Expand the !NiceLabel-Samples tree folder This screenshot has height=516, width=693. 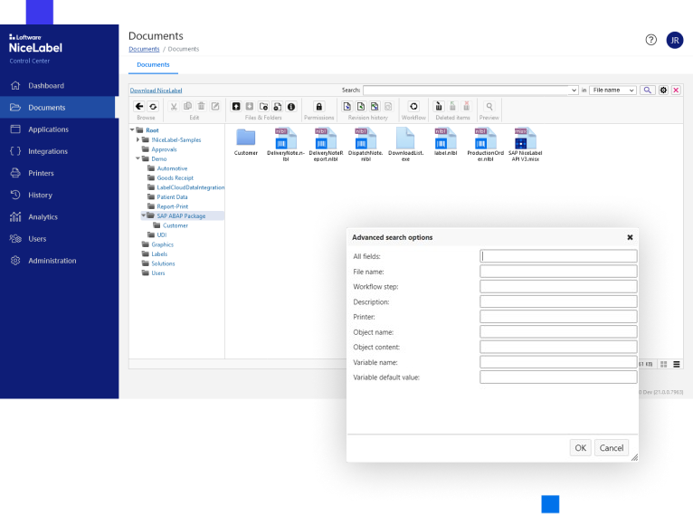click(138, 139)
